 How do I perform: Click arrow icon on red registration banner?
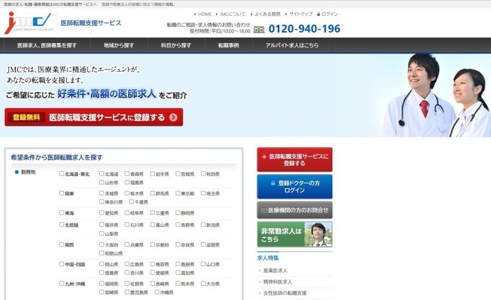pos(173,117)
